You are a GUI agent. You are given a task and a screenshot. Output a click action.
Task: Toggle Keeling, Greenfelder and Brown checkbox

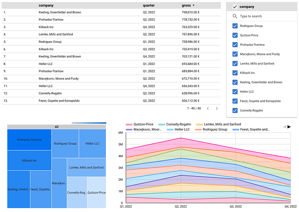[x=235, y=82]
